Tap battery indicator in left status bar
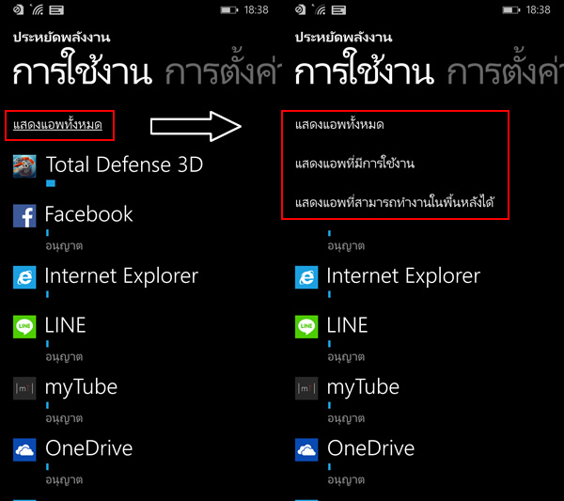The height and width of the screenshot is (501, 564). pyautogui.click(x=229, y=10)
